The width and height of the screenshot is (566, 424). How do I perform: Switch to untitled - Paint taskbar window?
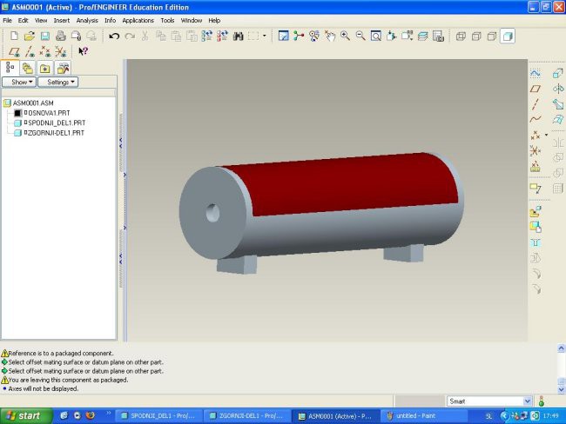(x=415, y=415)
